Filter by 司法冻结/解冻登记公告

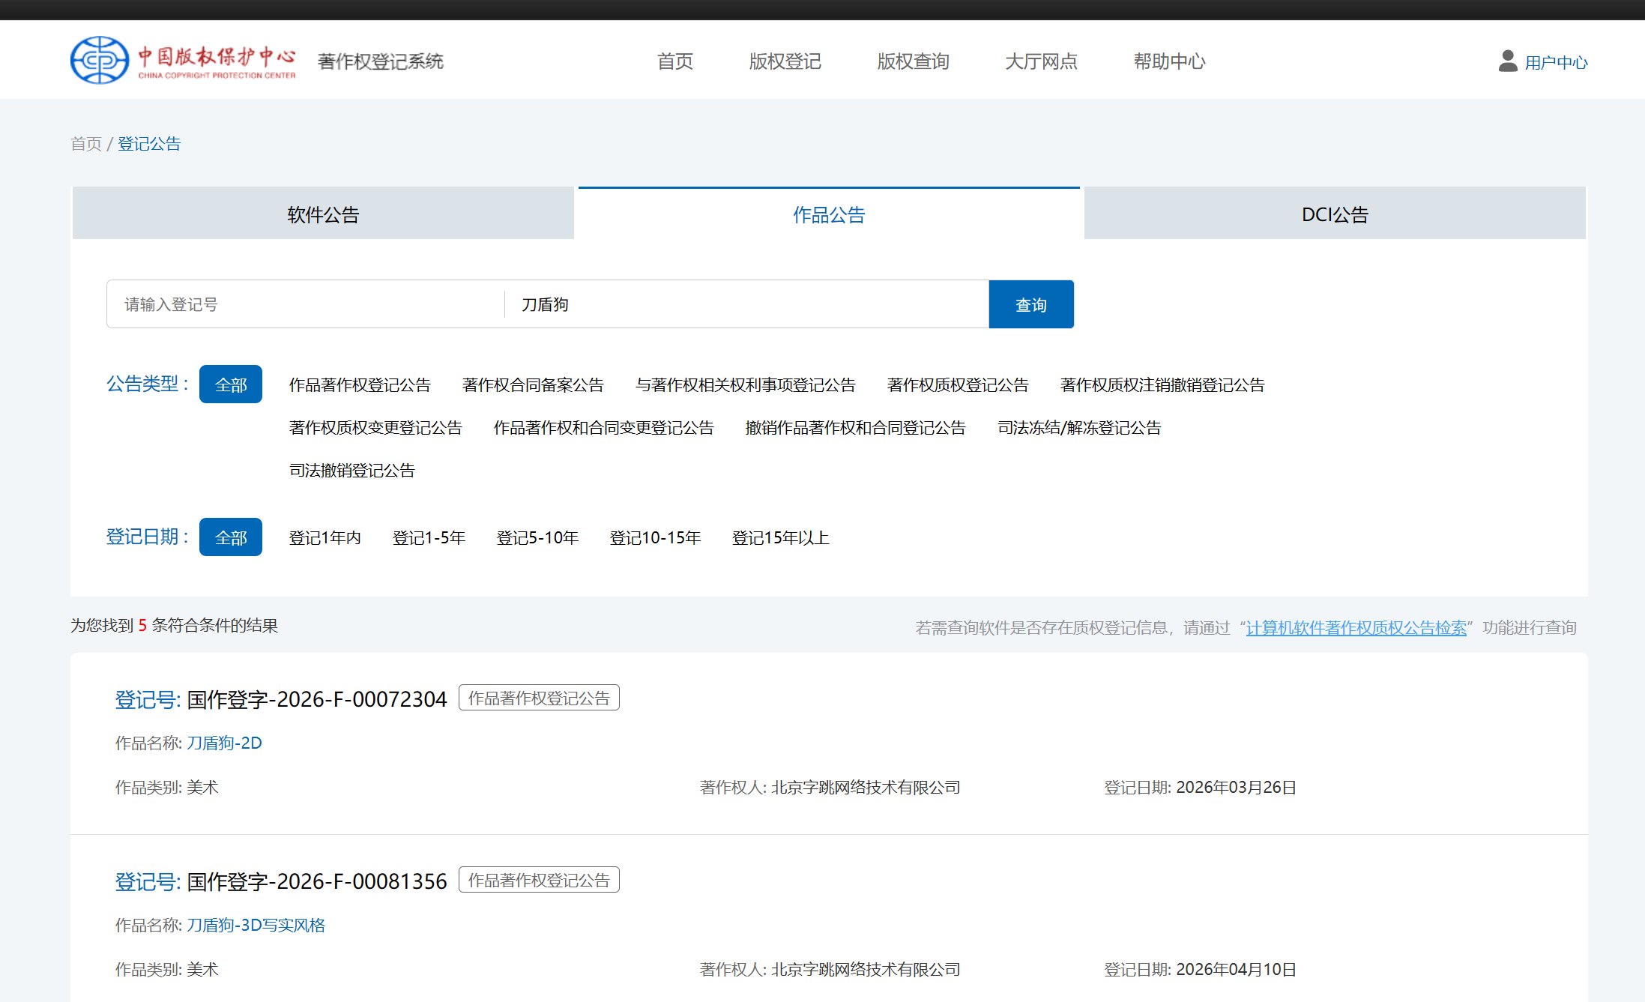click(x=1079, y=427)
